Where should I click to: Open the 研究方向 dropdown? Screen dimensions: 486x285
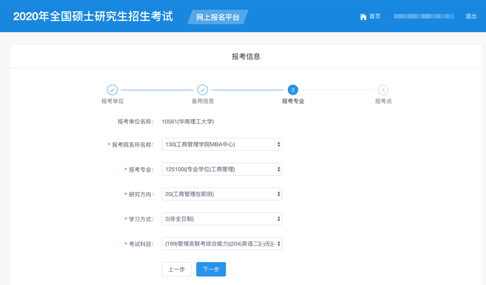pos(222,194)
